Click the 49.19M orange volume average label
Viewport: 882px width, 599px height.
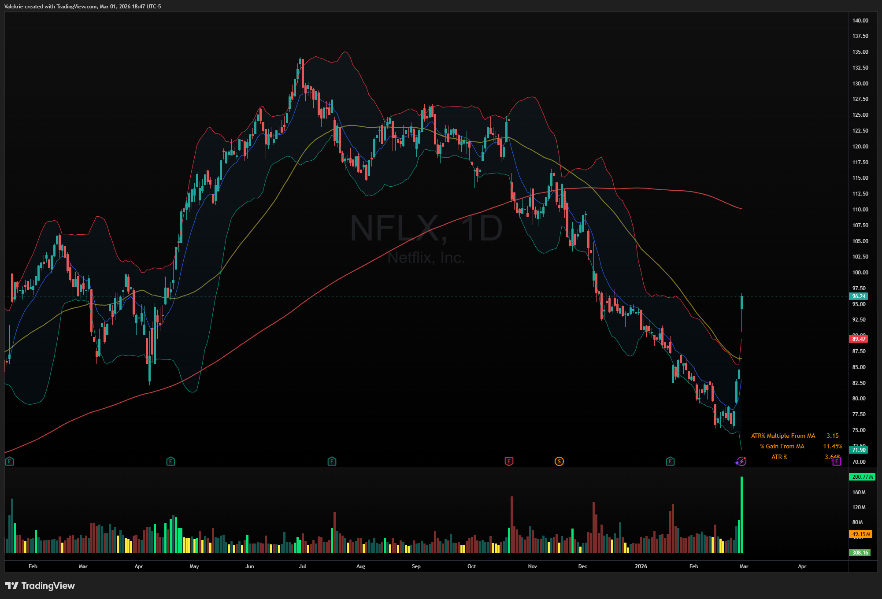click(860, 534)
